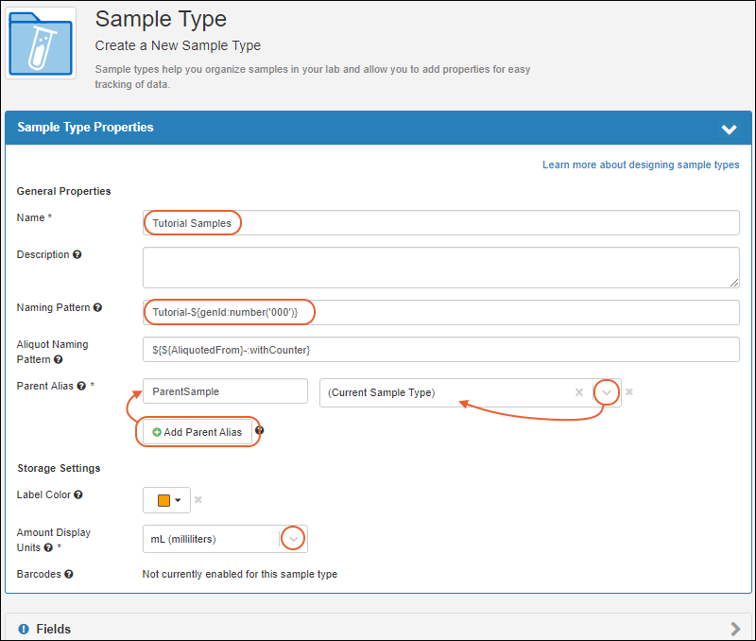
Task: Click help icon under Aliquot Naming Pattern
Action: click(59, 360)
